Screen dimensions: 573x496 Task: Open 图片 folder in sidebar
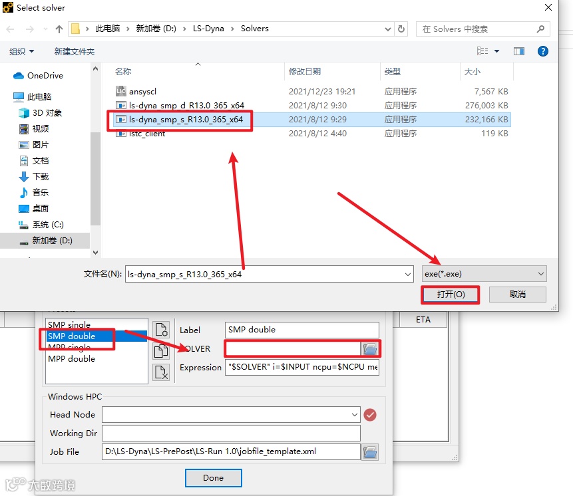click(x=34, y=144)
